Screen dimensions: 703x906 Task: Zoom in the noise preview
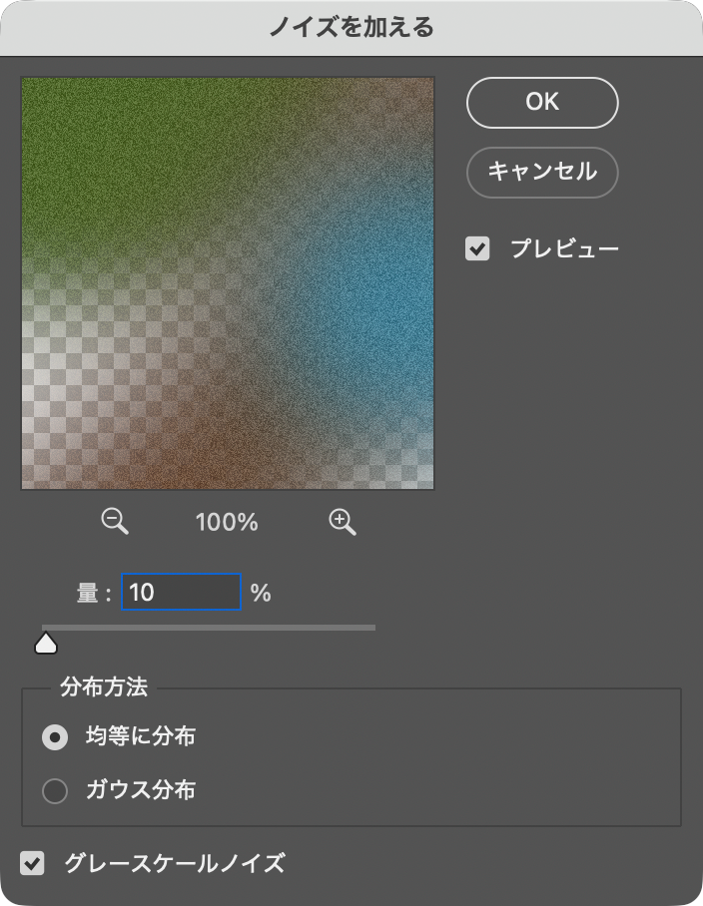tap(343, 521)
